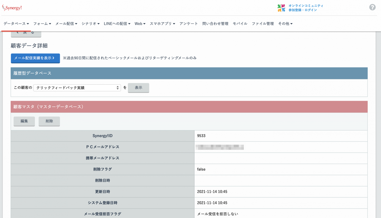Select モバイル in the navigation bar

click(x=240, y=23)
